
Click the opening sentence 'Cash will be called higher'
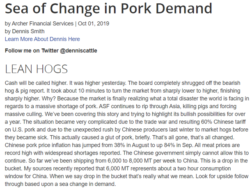[x=39, y=81]
